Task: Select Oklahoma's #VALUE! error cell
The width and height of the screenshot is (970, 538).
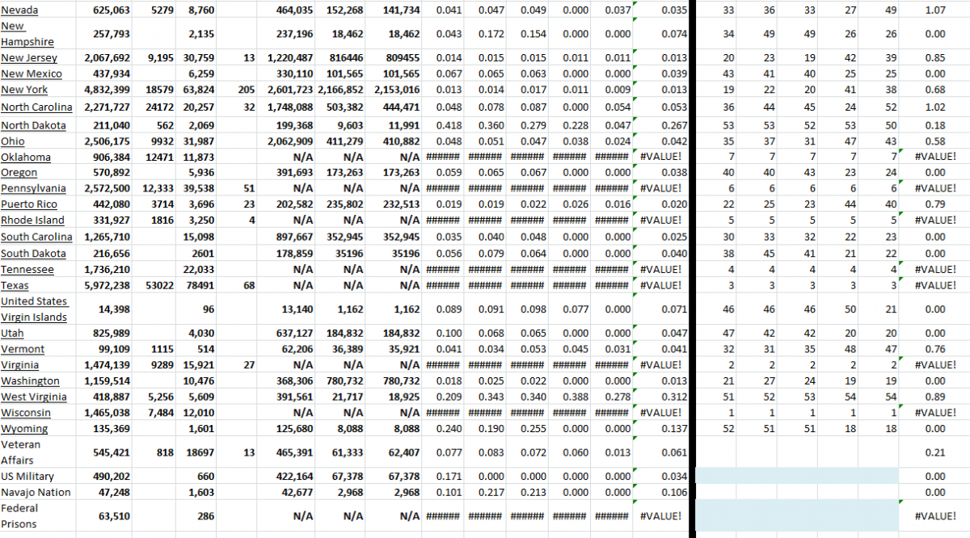Action: click(x=661, y=156)
